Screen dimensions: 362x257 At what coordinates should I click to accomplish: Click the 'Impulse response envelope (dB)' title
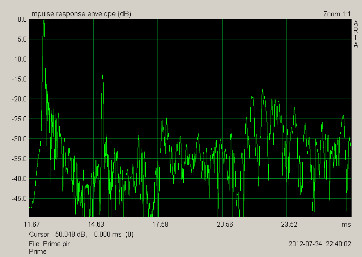(81, 14)
